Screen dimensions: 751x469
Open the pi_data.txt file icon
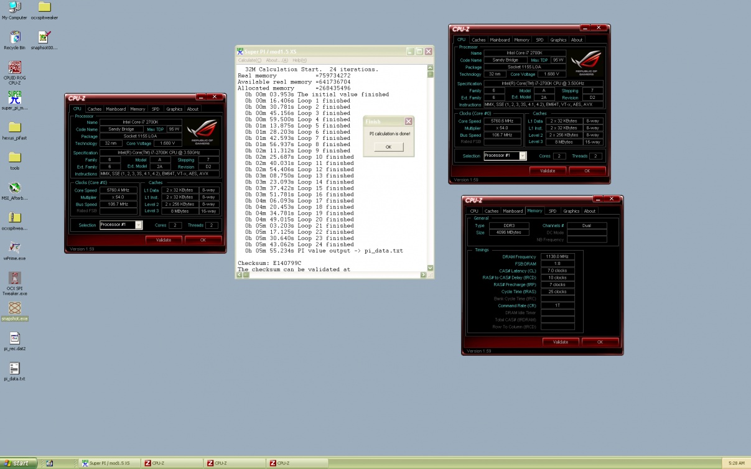tap(14, 368)
